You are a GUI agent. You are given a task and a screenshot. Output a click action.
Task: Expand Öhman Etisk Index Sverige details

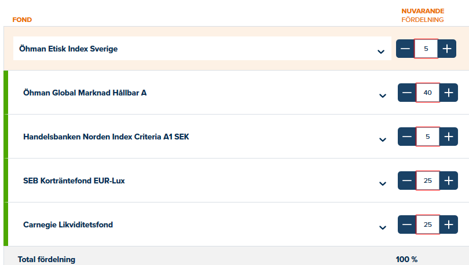(381, 51)
